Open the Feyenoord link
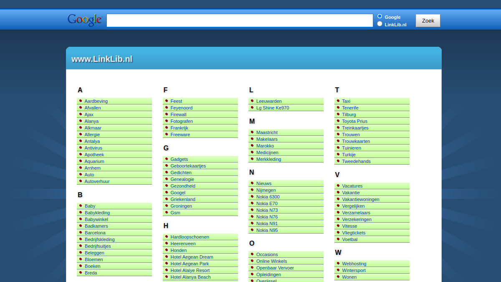501x282 pixels. (182, 108)
